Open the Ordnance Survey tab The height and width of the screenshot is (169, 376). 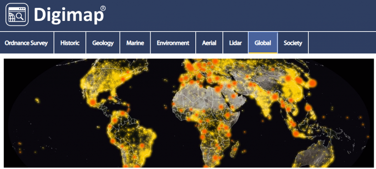(26, 43)
